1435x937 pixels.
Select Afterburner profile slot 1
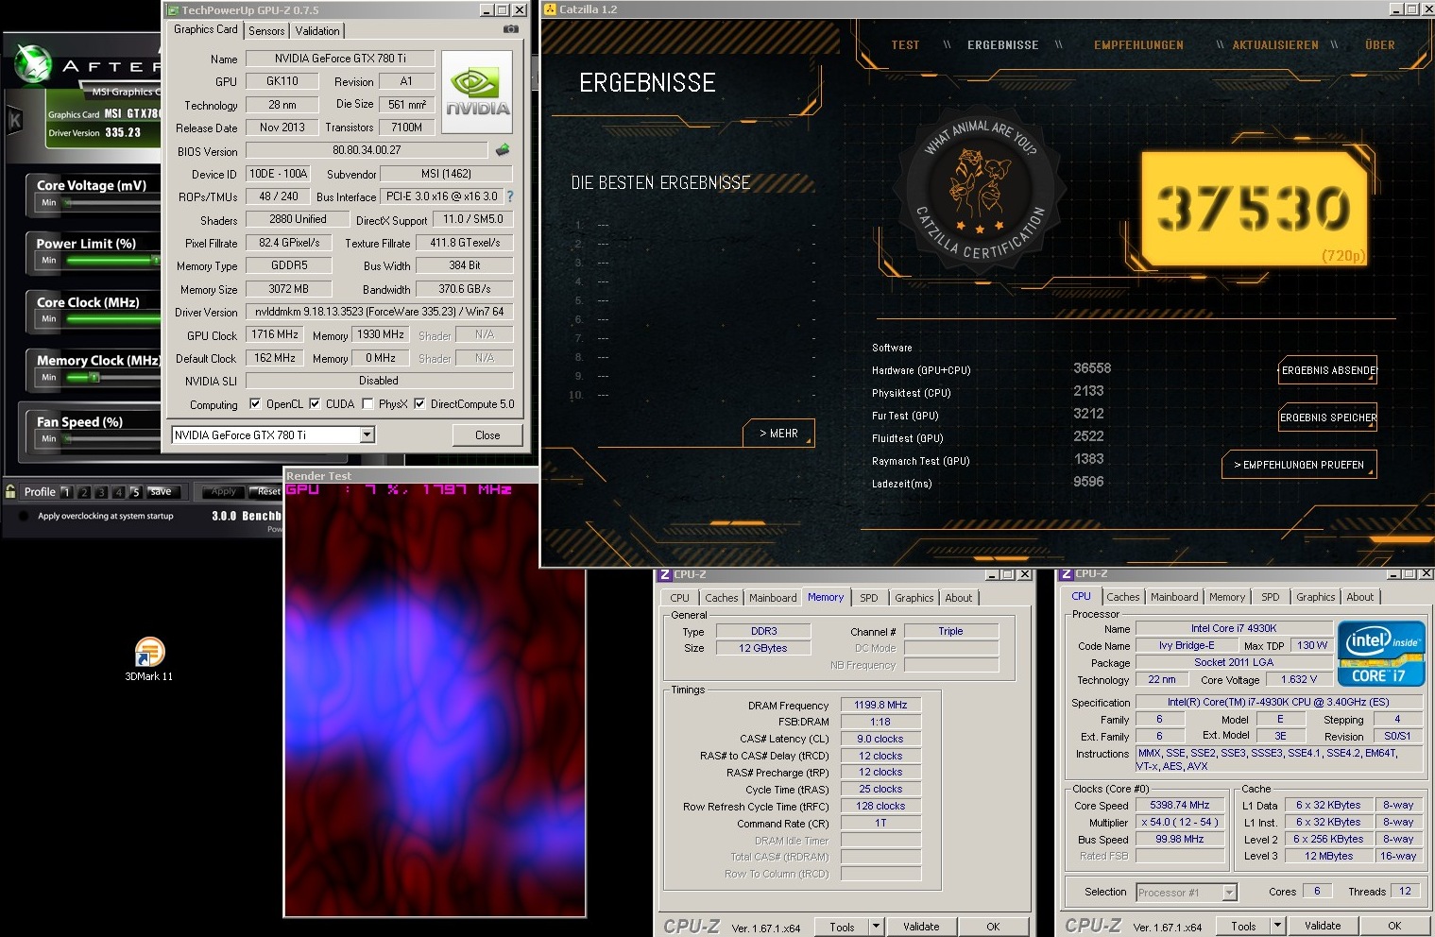pyautogui.click(x=66, y=492)
